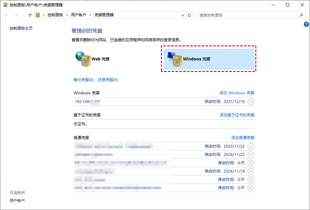310x210 pixels.
Task: Click the 修改时间: 2021/12/16 text
Action: [225, 102]
